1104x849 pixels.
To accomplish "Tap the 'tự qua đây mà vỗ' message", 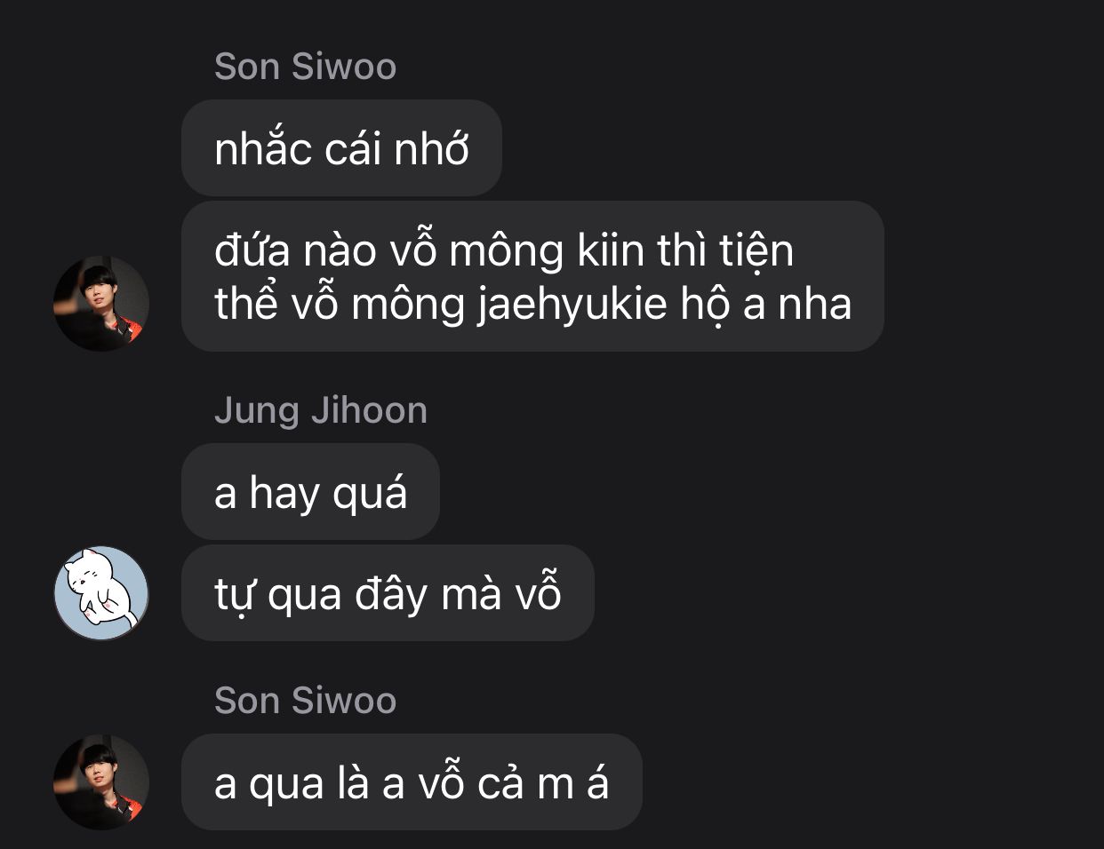I will pyautogui.click(x=388, y=593).
